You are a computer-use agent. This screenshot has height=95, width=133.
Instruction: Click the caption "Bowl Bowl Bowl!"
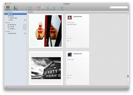click(x=72, y=24)
